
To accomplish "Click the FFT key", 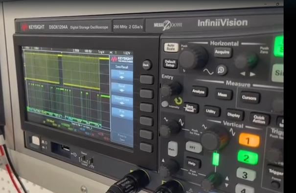I will coord(193,147).
